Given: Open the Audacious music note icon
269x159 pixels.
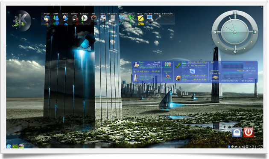Looking at the screenshot, I should tap(84, 18).
